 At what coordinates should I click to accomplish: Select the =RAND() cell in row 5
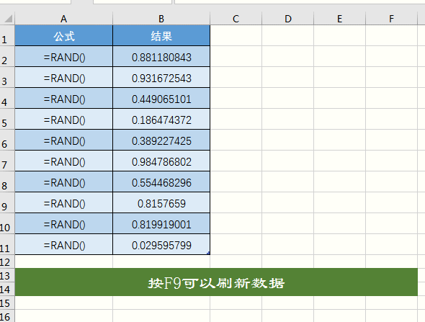pos(63,119)
